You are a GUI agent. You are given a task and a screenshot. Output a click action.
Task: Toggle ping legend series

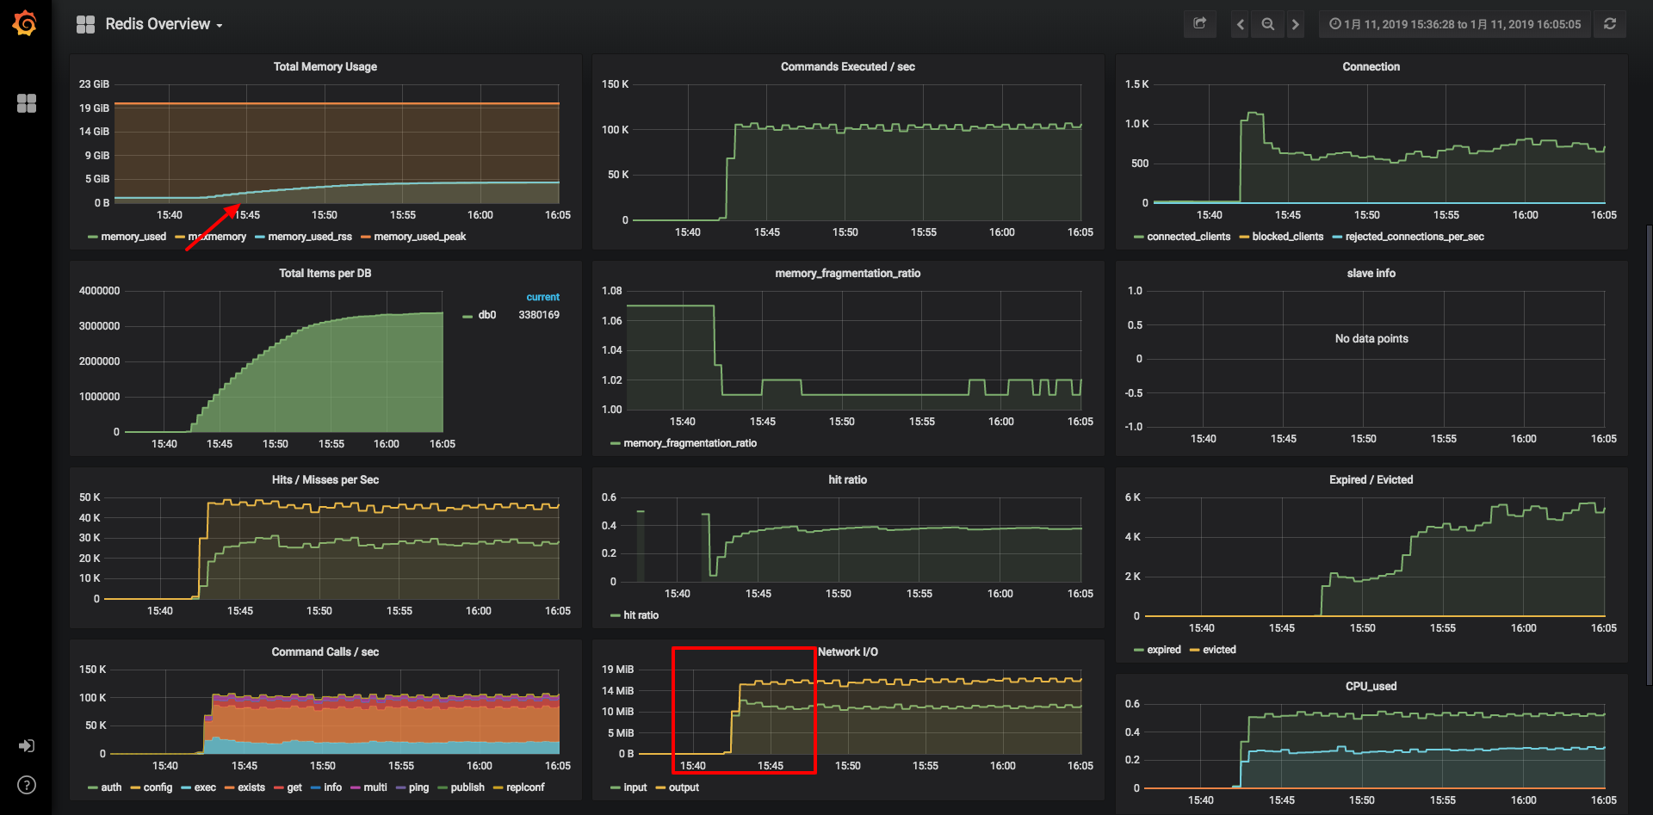[x=418, y=787]
